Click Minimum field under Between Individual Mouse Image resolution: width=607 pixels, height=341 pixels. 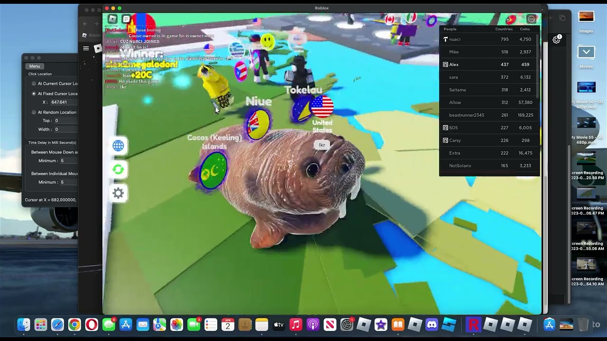pyautogui.click(x=68, y=182)
